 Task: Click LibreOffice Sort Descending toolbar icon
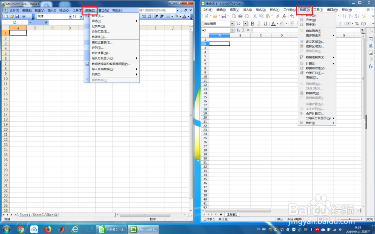click(357, 16)
